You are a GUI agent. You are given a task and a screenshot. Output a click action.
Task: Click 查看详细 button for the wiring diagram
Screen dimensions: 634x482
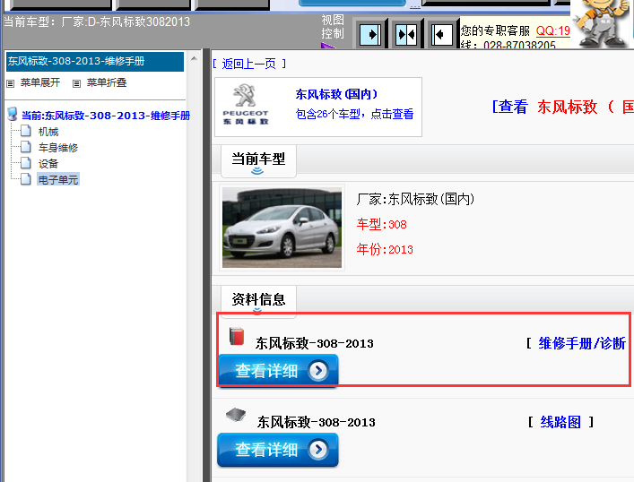[278, 449]
